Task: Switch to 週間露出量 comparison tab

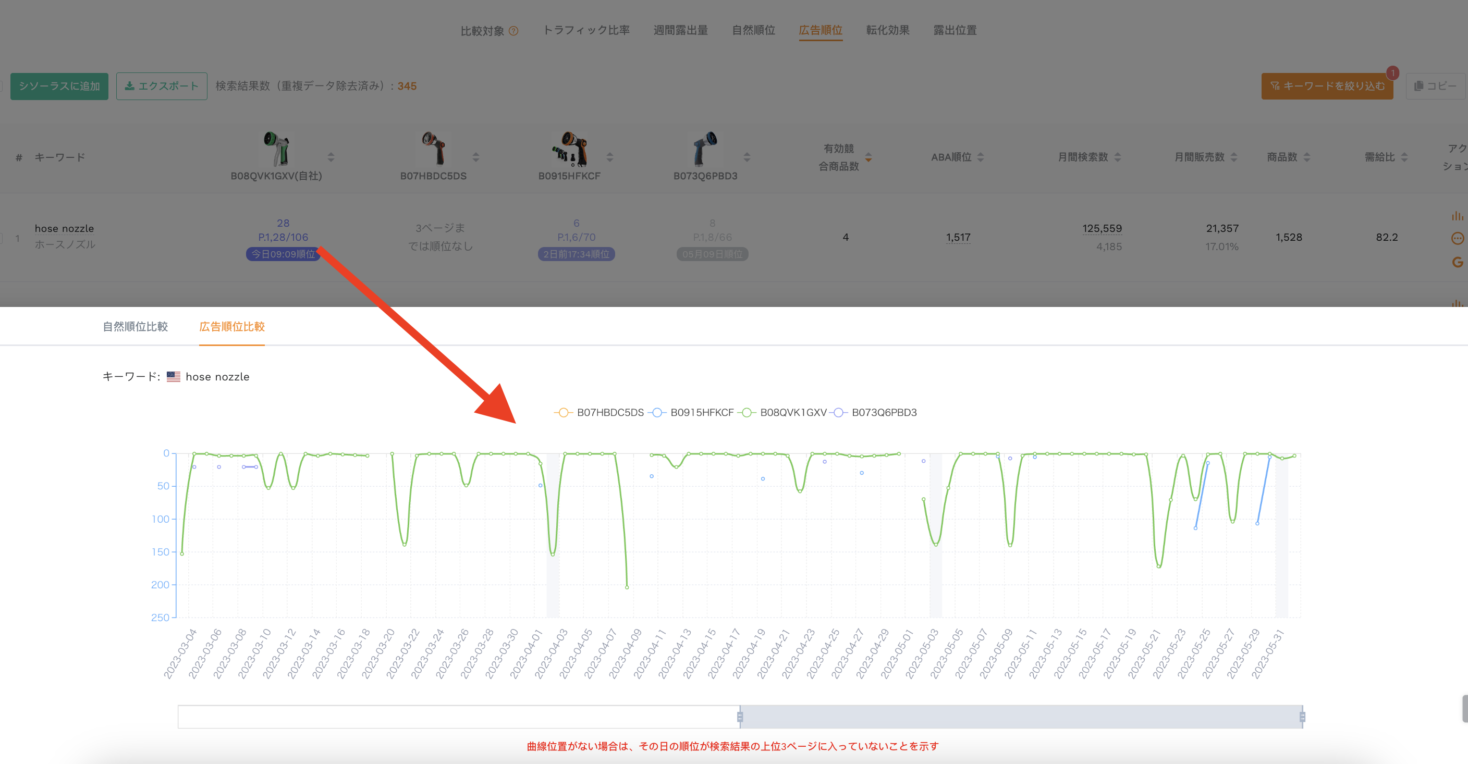Action: 680,30
